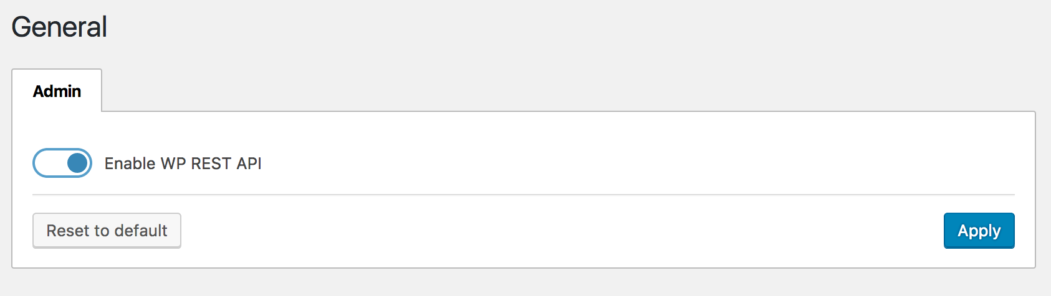1051x296 pixels.
Task: Click the blue knob of the REST API toggle
Action: coord(77,163)
